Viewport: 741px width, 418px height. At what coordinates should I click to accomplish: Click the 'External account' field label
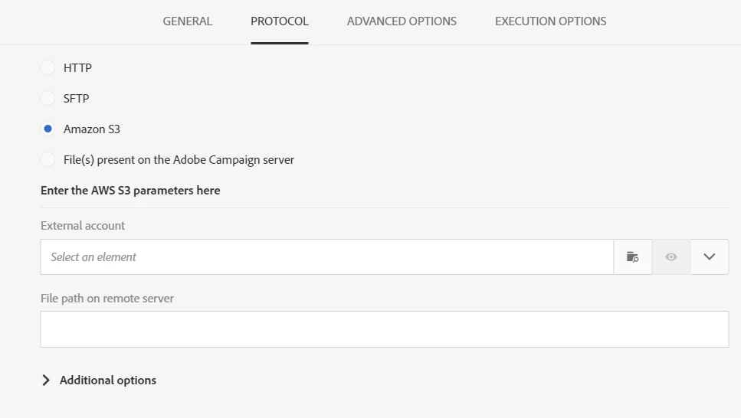tap(83, 226)
